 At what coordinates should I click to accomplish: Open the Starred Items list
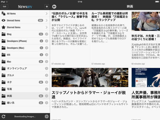25,27
